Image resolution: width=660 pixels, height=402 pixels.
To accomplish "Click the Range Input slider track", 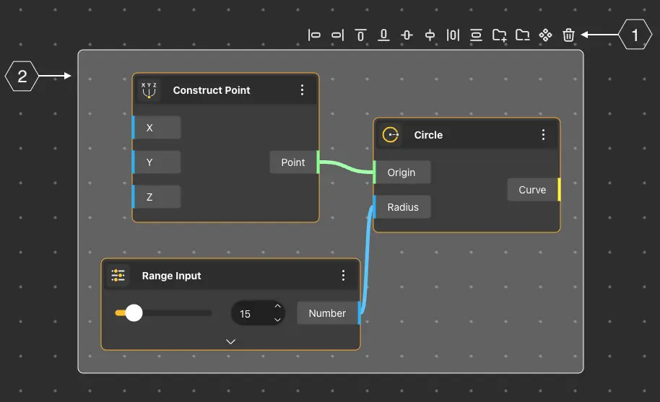I will click(x=163, y=313).
